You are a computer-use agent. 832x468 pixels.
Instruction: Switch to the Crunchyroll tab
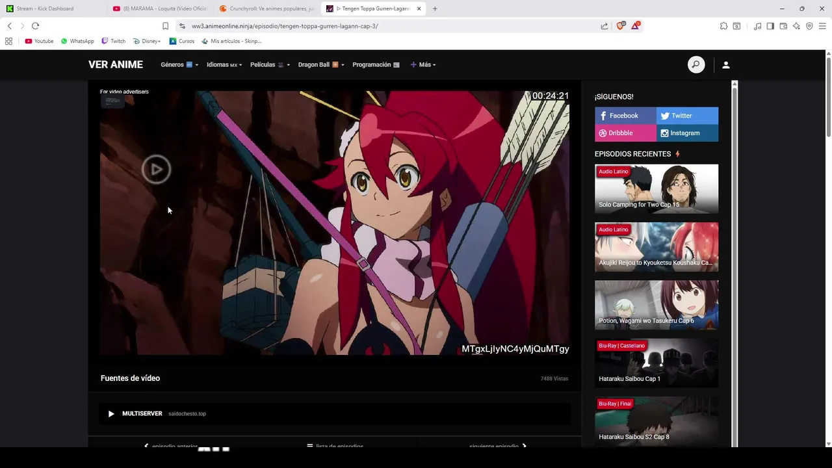click(266, 8)
